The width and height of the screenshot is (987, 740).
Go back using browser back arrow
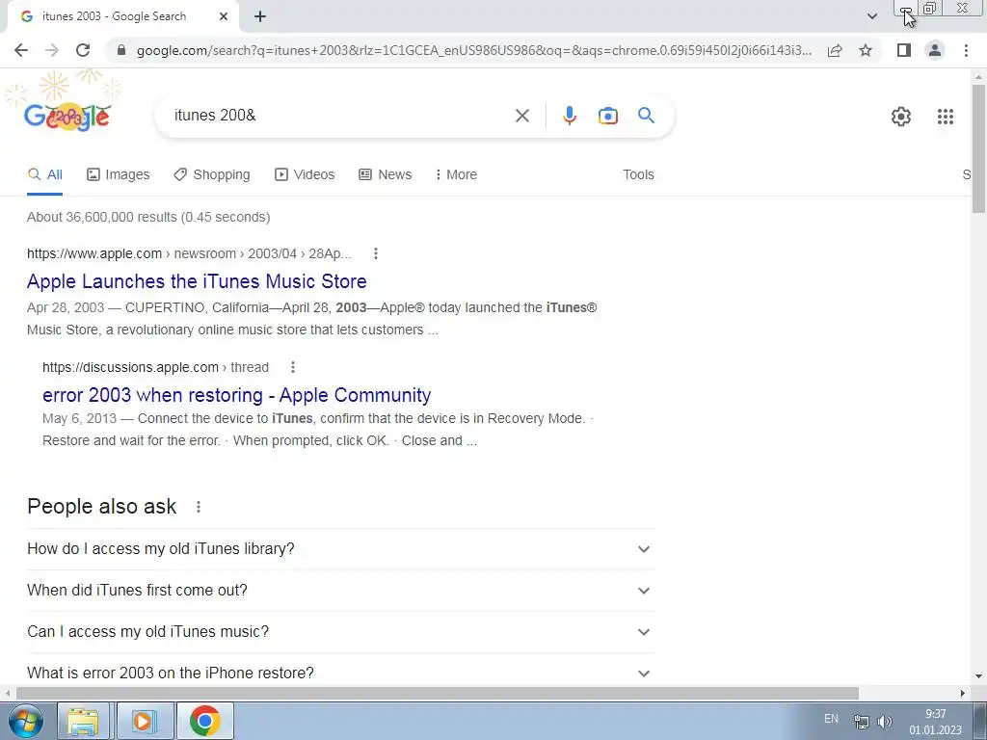click(21, 50)
